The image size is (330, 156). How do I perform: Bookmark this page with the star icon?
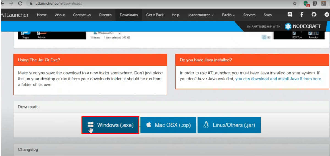(x=295, y=4)
